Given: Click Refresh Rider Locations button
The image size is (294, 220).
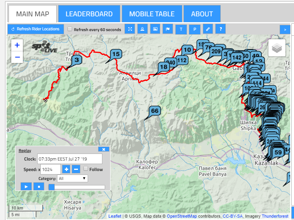Looking at the screenshot, I should click(36, 29).
